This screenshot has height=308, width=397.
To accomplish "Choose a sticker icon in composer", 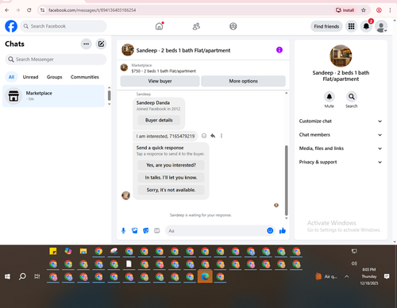I will point(146,231).
